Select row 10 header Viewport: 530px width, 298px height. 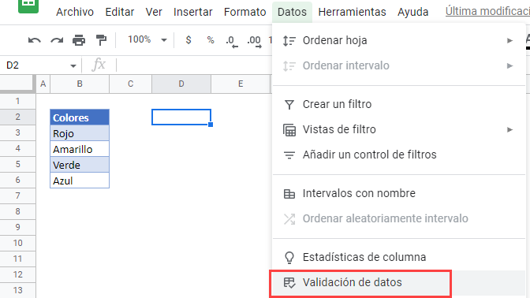[17, 243]
